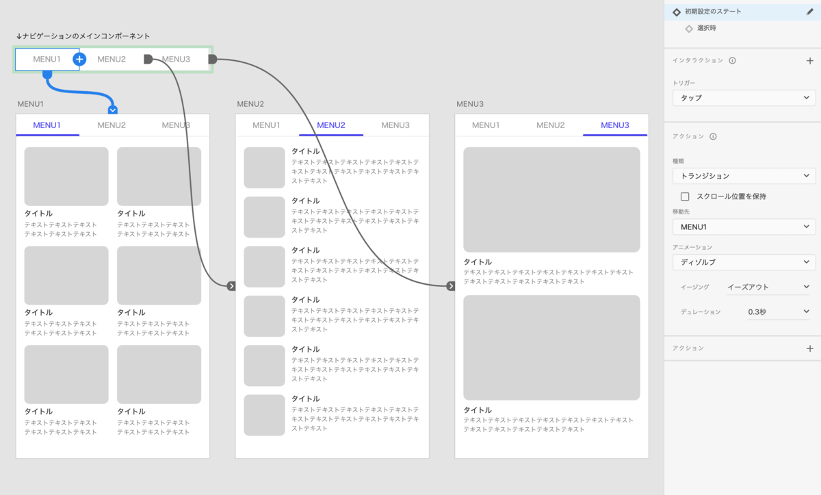Select the MENU3 artboard title label
The width and height of the screenshot is (821, 495).
pos(470,104)
